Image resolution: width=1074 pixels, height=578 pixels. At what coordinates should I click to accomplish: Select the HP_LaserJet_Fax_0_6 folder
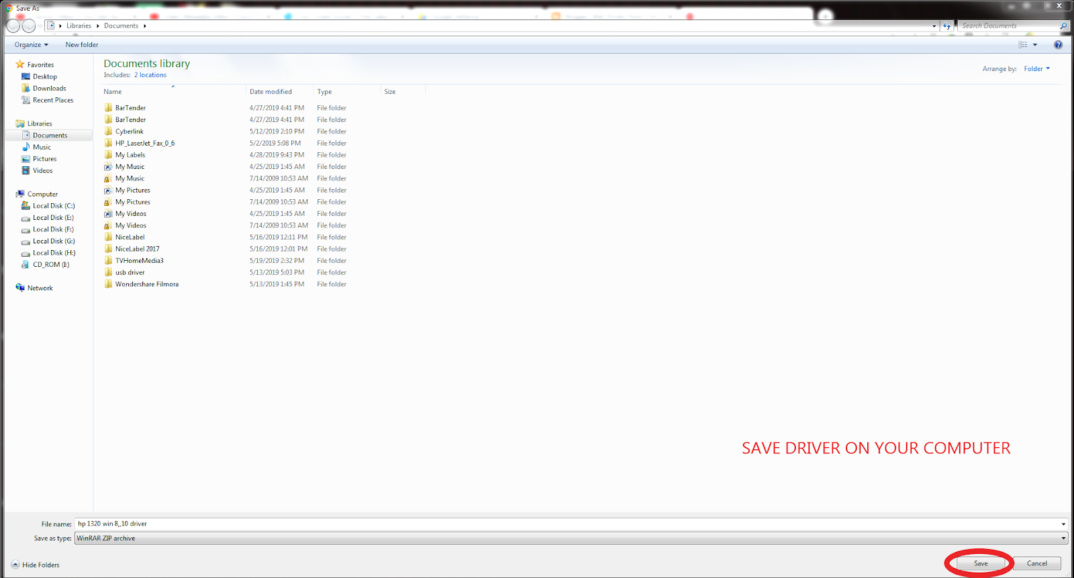click(x=144, y=143)
